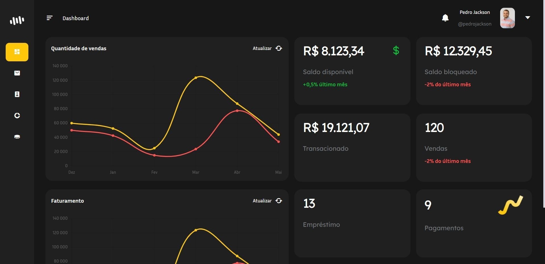Click the Quantidade de vendas chart title
545x264 pixels.
[79, 48]
